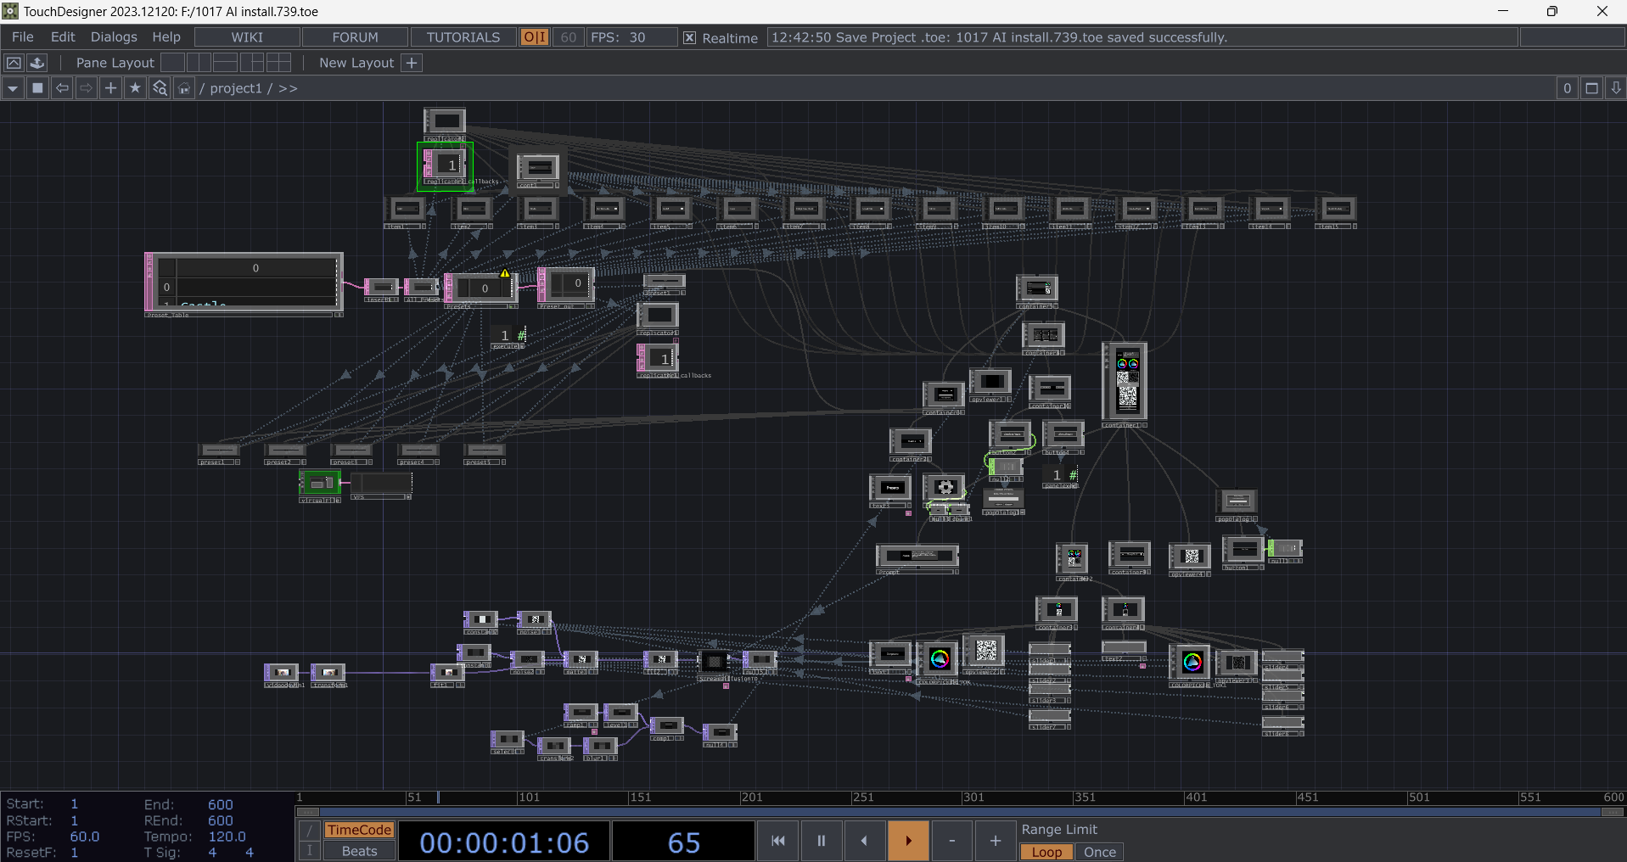Toggle the O|I power button
1627x862 pixels.
535,37
